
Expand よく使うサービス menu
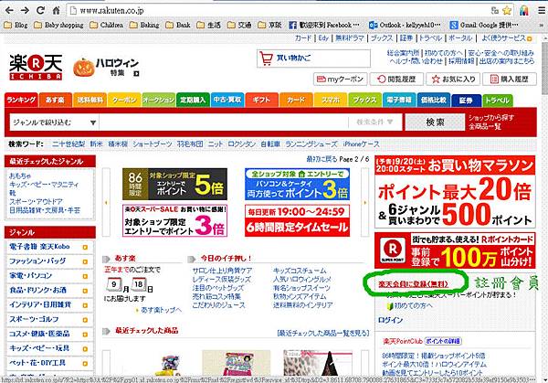pos(506,38)
